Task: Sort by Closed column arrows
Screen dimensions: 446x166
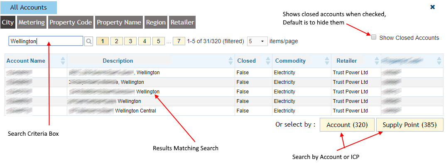Action: (x=268, y=61)
